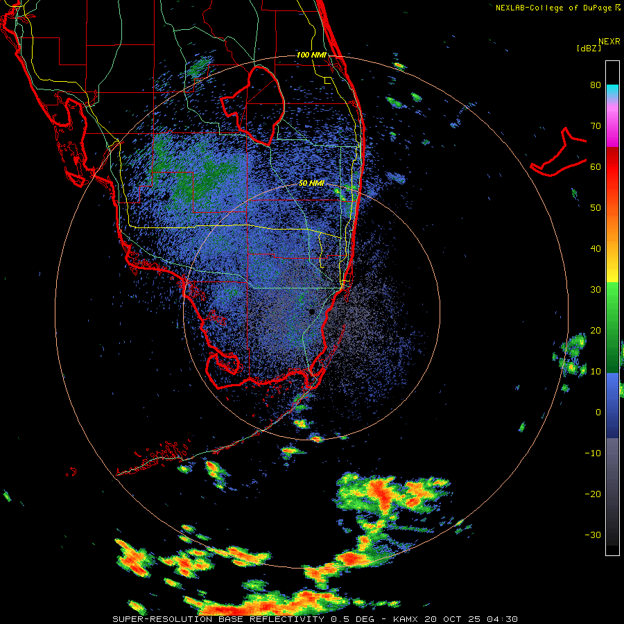Click the 20 dBZ value on the color scale
The width and height of the screenshot is (624, 624).
pyautogui.click(x=596, y=331)
